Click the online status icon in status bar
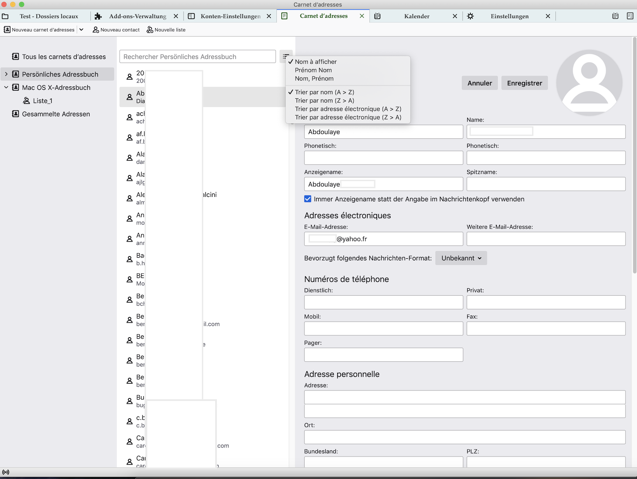The width and height of the screenshot is (637, 479). click(x=6, y=472)
